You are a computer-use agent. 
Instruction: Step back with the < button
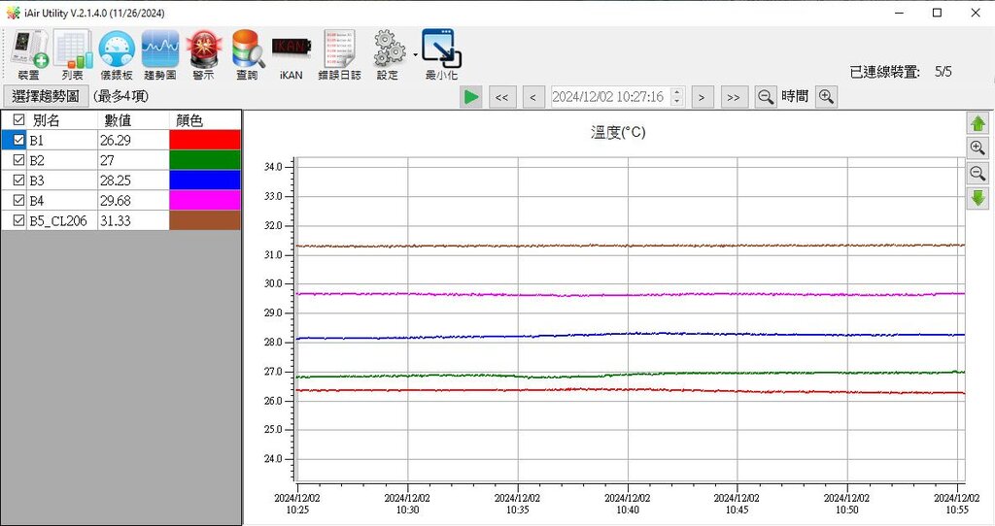tap(533, 97)
